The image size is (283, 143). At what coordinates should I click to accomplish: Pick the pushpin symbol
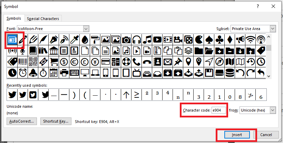178,62
